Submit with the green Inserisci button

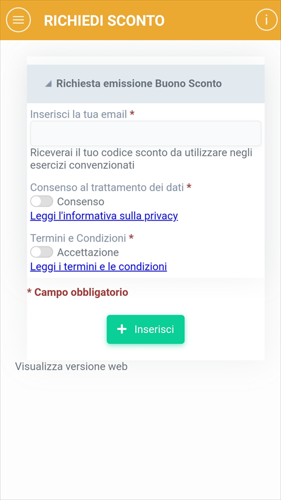click(x=146, y=329)
